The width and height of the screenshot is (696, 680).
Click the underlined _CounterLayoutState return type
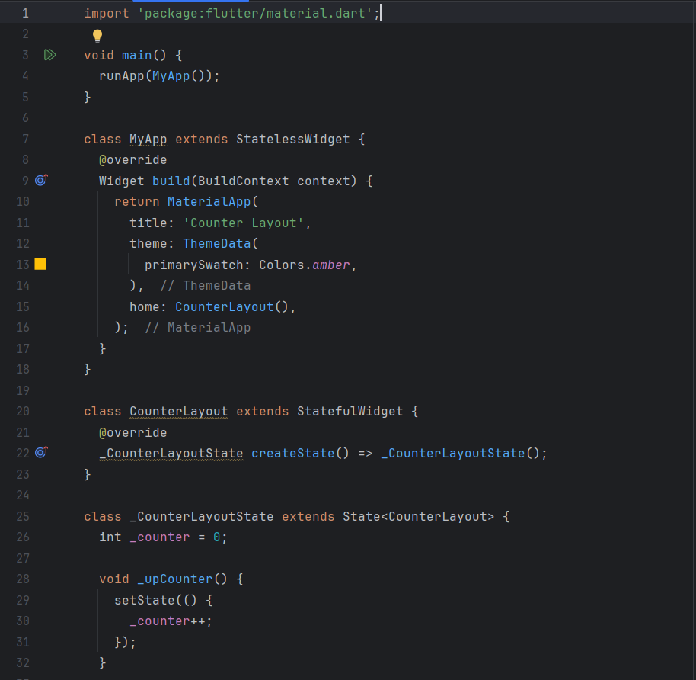(171, 454)
